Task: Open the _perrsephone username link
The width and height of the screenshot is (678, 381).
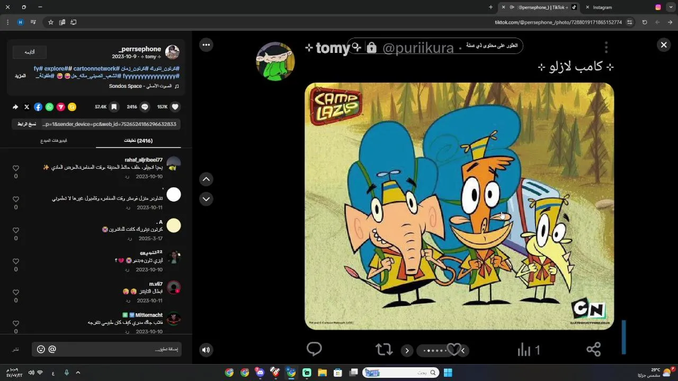Action: [x=140, y=49]
